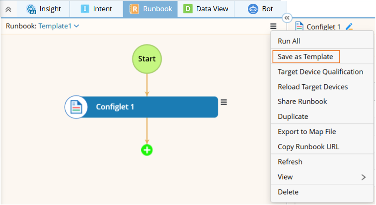Collapse the side panel with double-arrow button

[287, 18]
